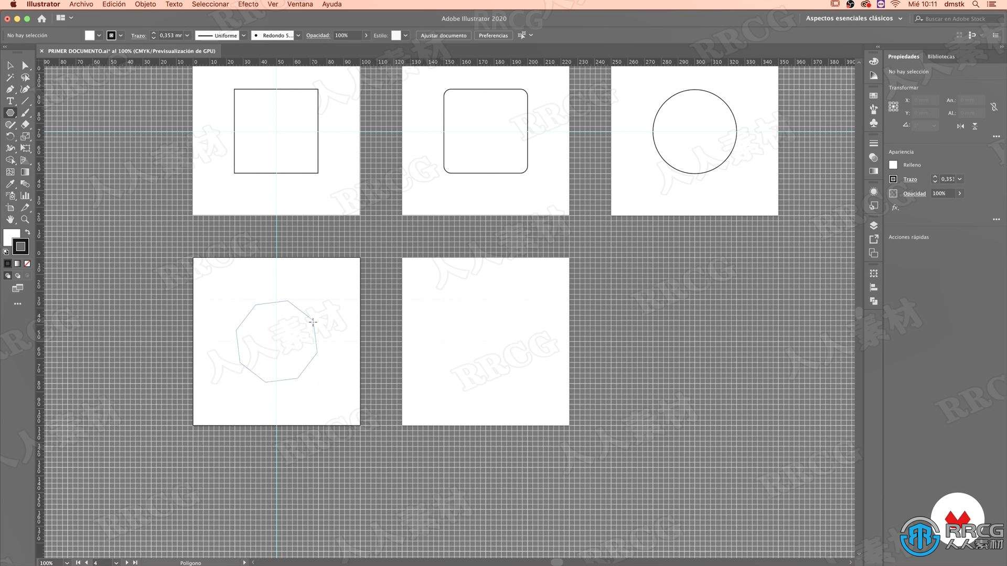
Task: Go to next artboard in status bar
Action: pos(126,563)
